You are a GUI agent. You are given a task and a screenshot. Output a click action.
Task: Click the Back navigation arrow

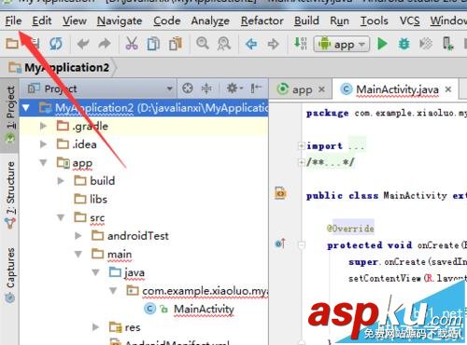tap(251, 44)
